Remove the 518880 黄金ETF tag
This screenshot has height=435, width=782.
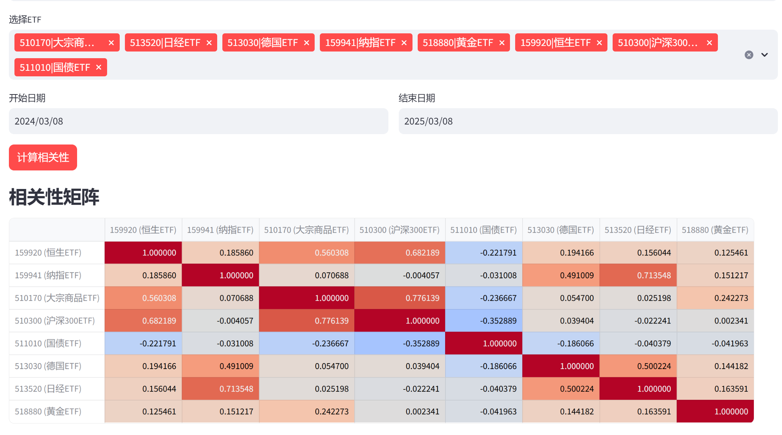tap(502, 43)
